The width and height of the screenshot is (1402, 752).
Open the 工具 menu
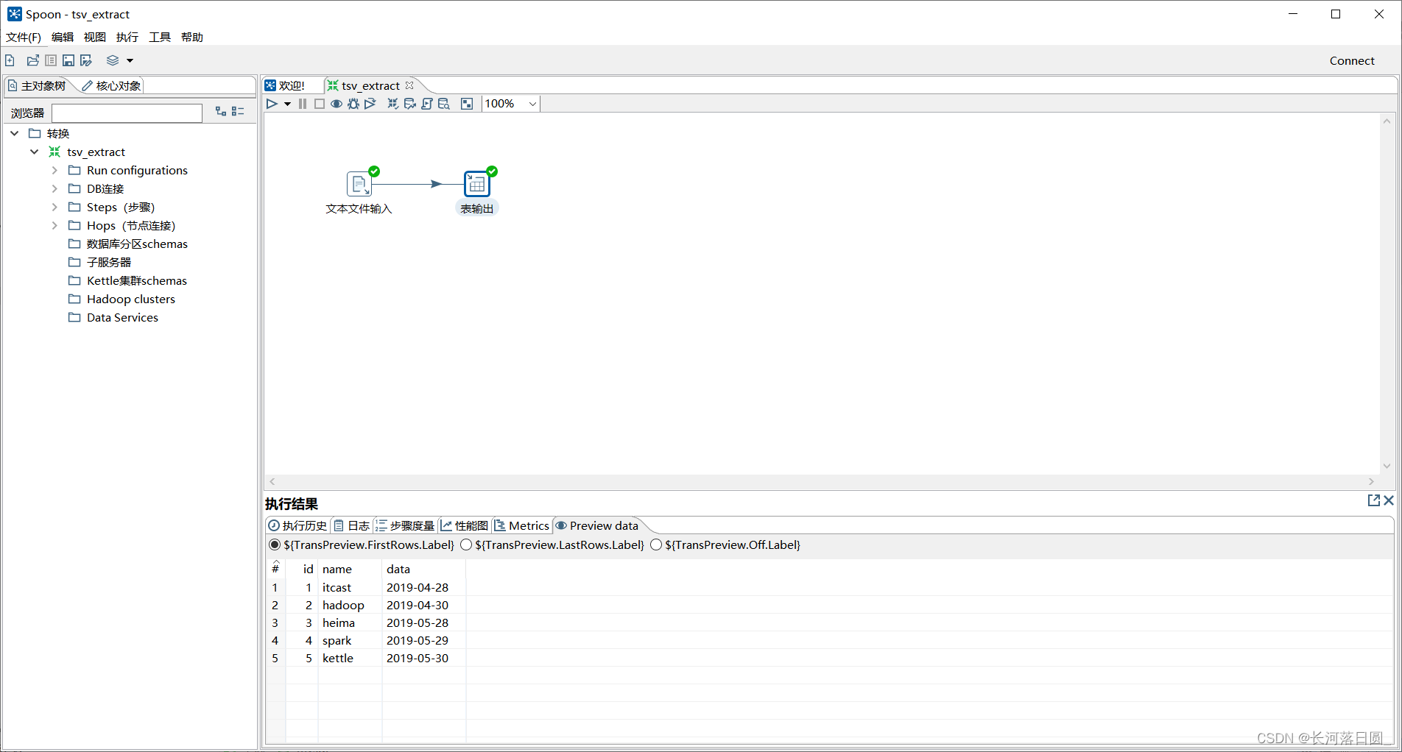[x=160, y=37]
